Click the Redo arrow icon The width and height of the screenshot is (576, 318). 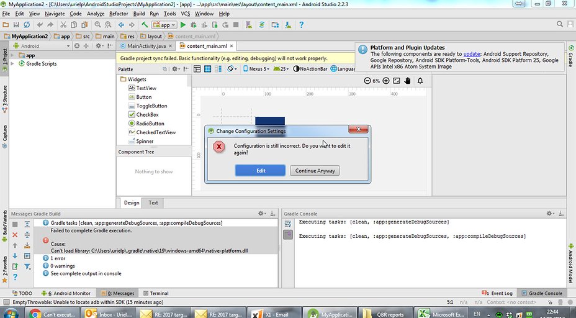pyautogui.click(x=50, y=25)
